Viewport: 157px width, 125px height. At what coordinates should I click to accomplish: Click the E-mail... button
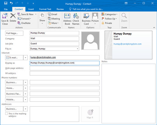[x=14, y=58]
